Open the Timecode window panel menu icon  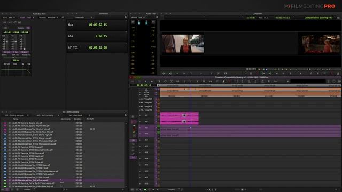coord(126,17)
